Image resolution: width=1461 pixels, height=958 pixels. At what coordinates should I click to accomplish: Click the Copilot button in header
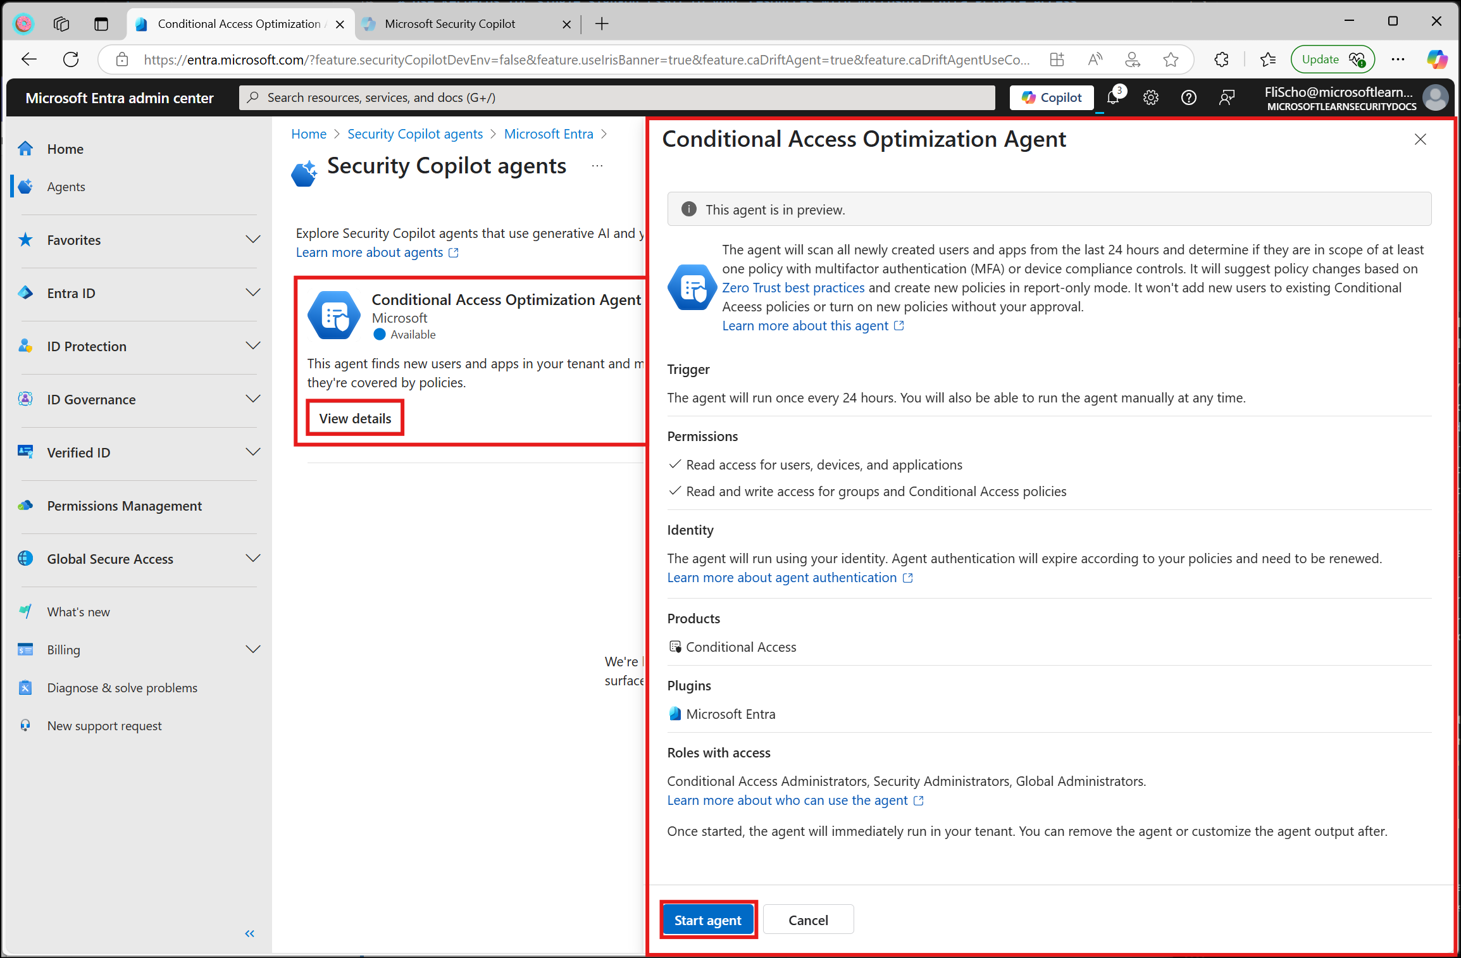[x=1052, y=97]
